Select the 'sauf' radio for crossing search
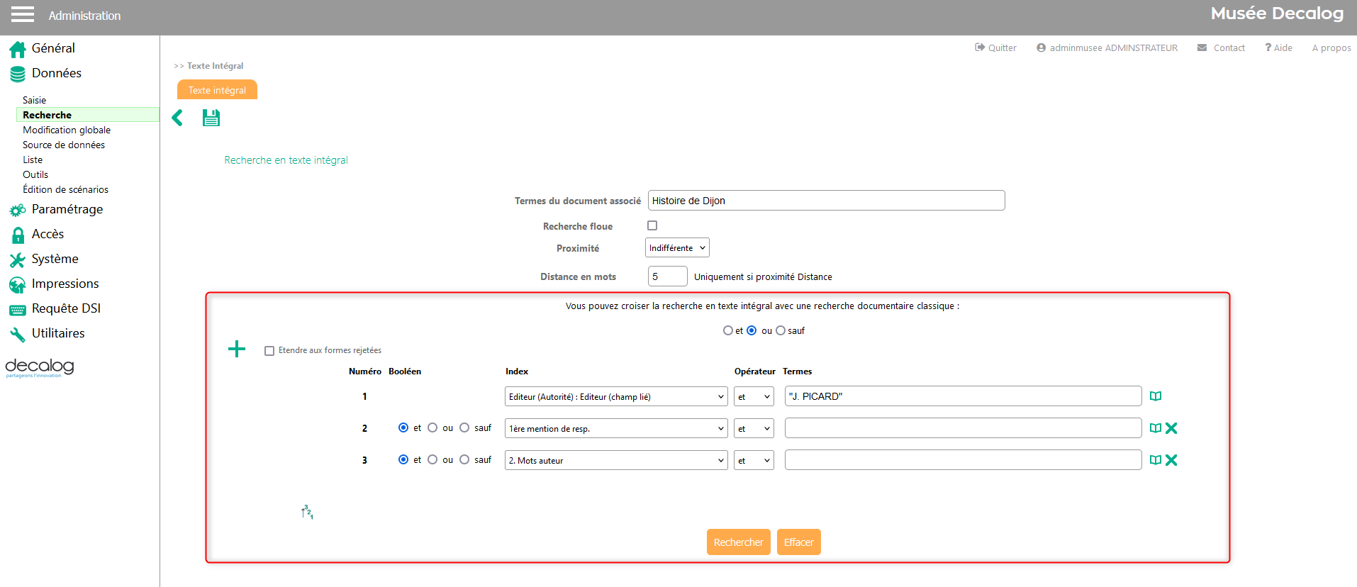The width and height of the screenshot is (1357, 587). tap(781, 330)
